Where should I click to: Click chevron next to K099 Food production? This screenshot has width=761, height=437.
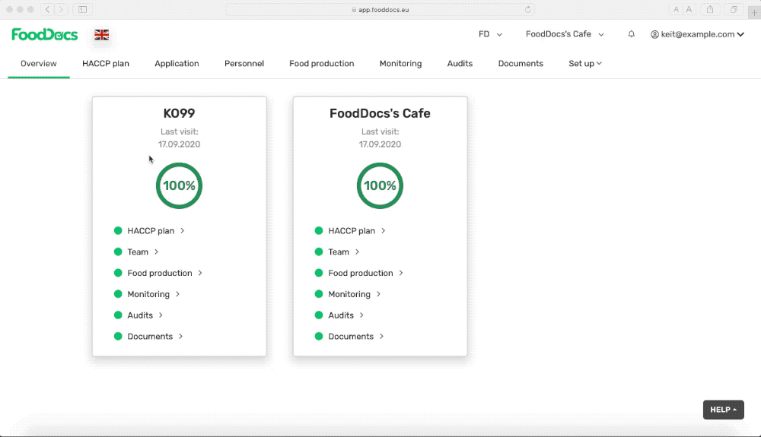pos(200,274)
